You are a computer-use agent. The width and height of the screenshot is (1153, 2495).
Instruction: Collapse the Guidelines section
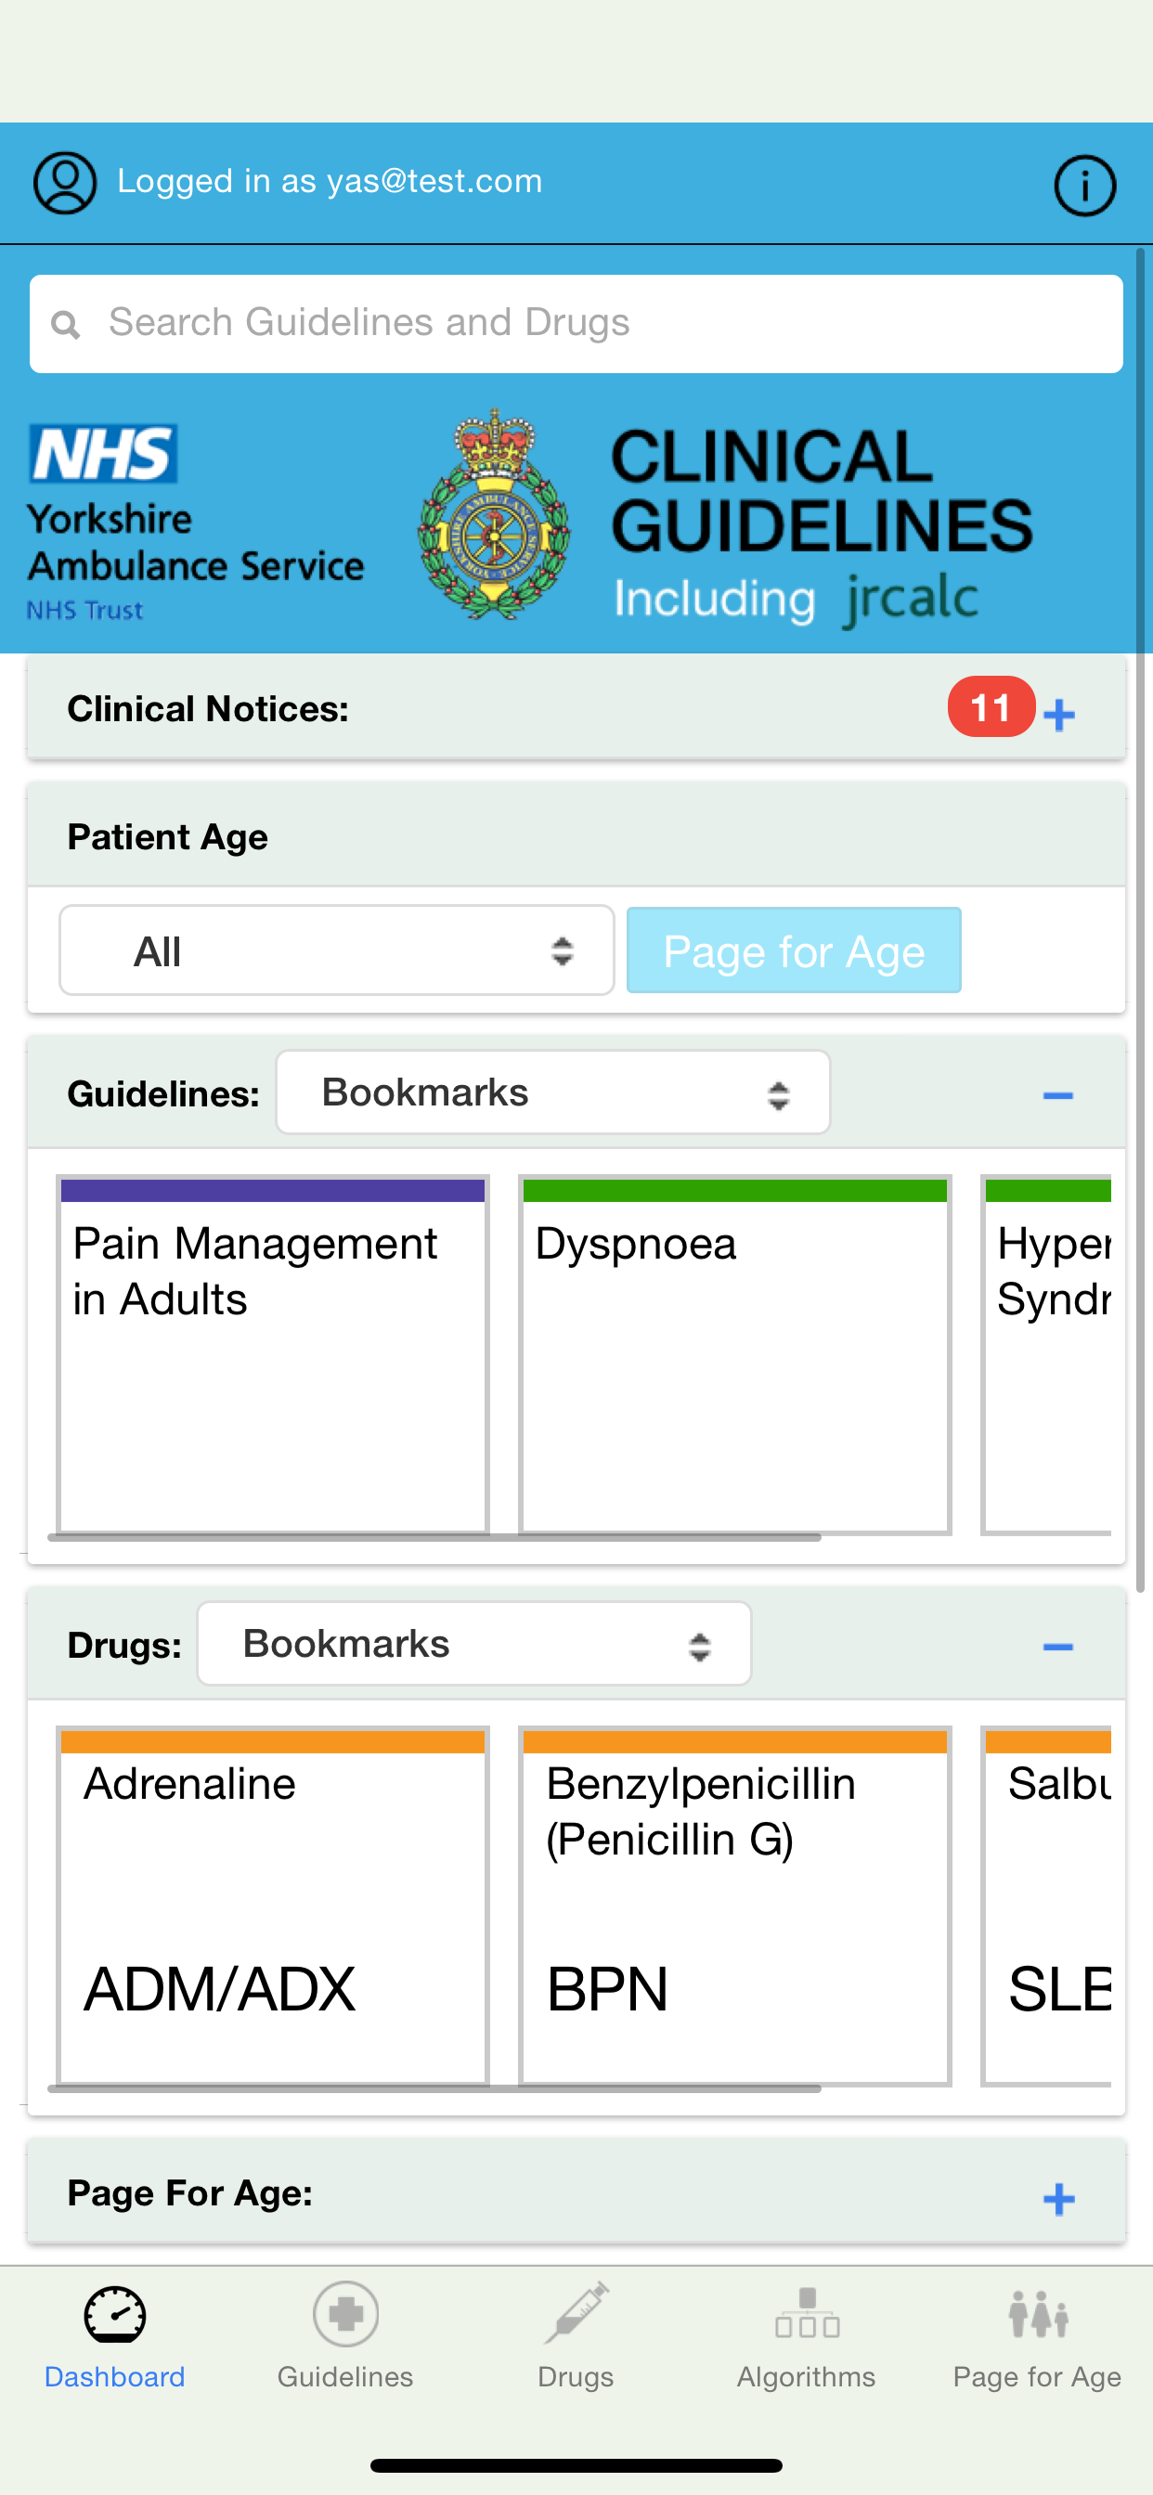coord(1058,1095)
